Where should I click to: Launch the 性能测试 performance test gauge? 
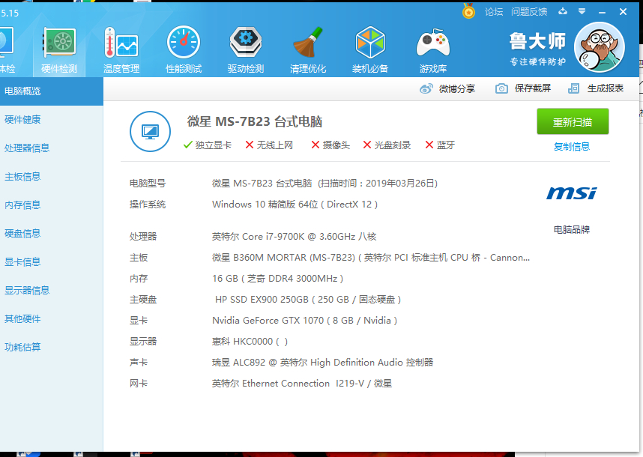[x=184, y=50]
